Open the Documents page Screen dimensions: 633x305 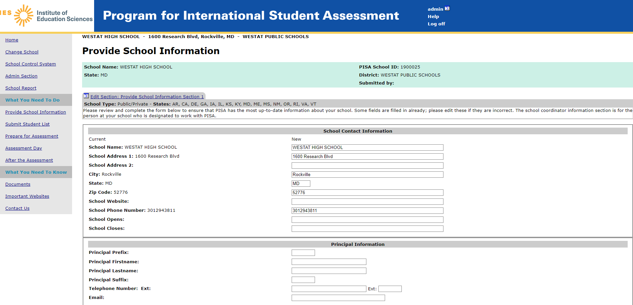pos(18,184)
